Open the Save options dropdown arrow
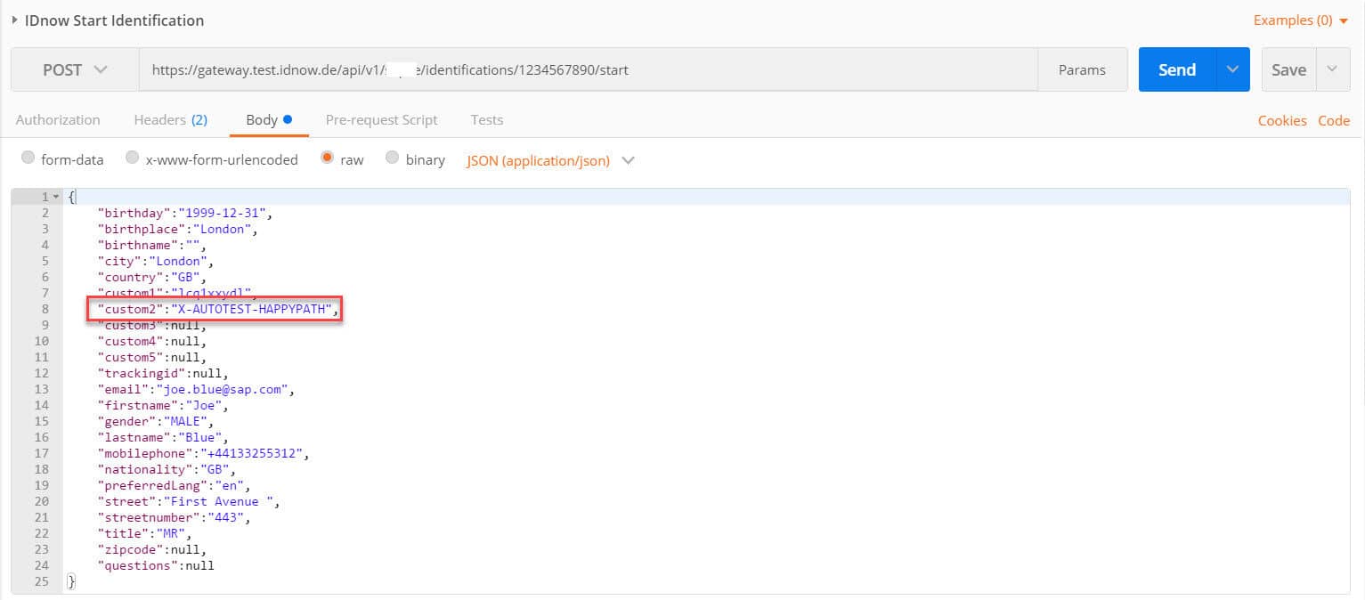The height and width of the screenshot is (600, 1365). 1332,69
